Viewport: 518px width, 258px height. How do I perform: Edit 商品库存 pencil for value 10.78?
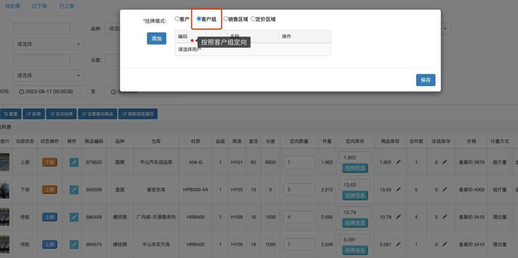tap(398, 217)
